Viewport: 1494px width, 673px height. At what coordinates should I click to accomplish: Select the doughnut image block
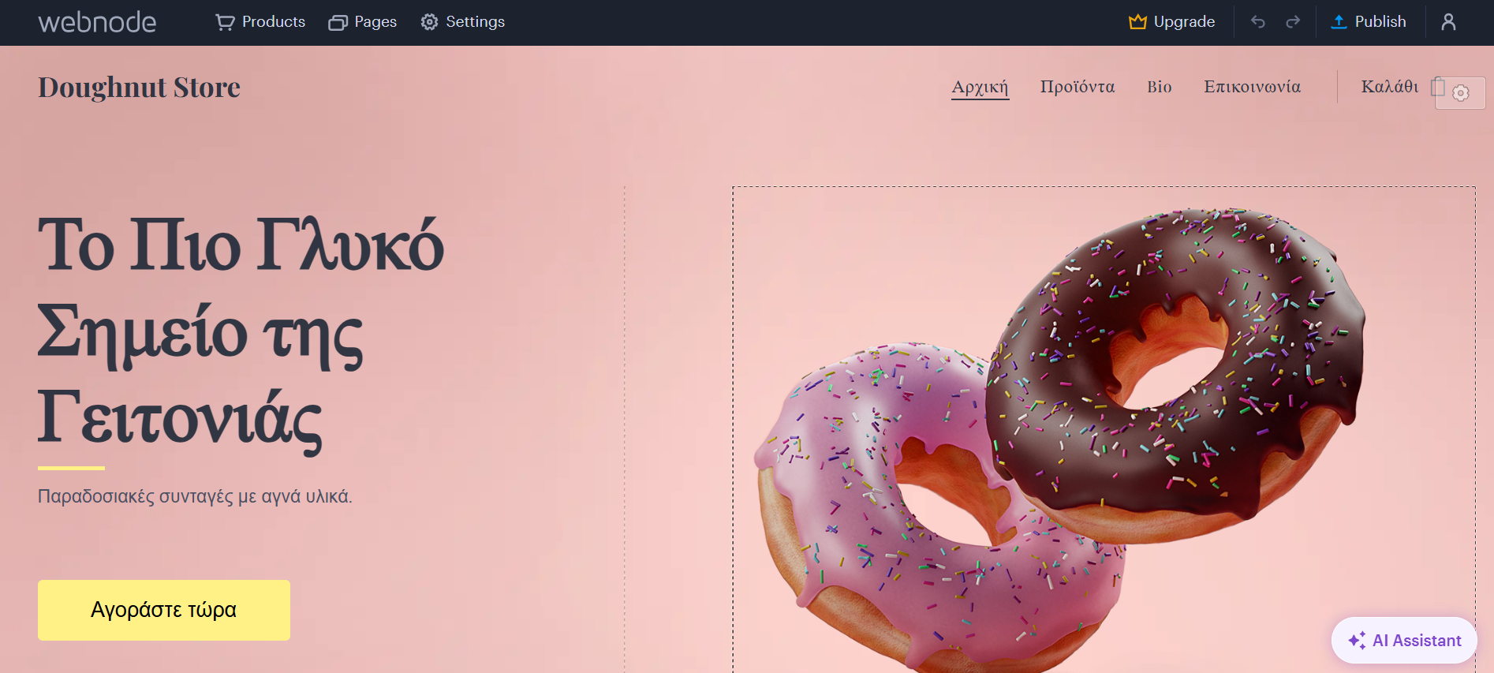1104,430
